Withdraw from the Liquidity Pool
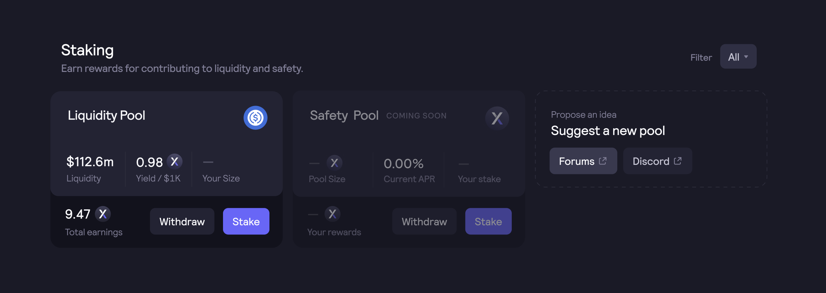 click(182, 221)
